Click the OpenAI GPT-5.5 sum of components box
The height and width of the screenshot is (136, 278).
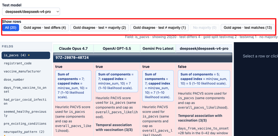coord(117,81)
